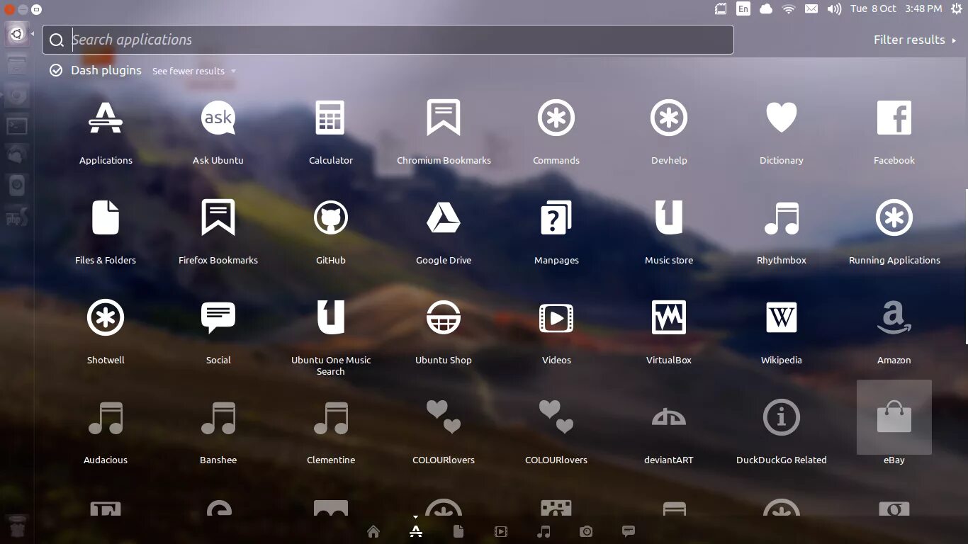Open the GitHub plugin
The width and height of the screenshot is (968, 544).
(331, 217)
